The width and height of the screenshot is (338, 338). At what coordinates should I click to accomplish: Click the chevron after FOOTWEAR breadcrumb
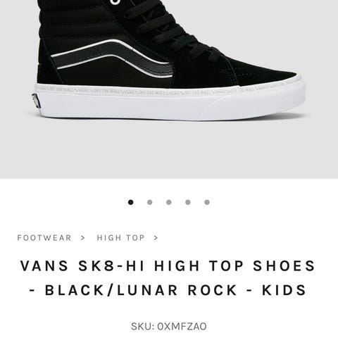[82, 238]
